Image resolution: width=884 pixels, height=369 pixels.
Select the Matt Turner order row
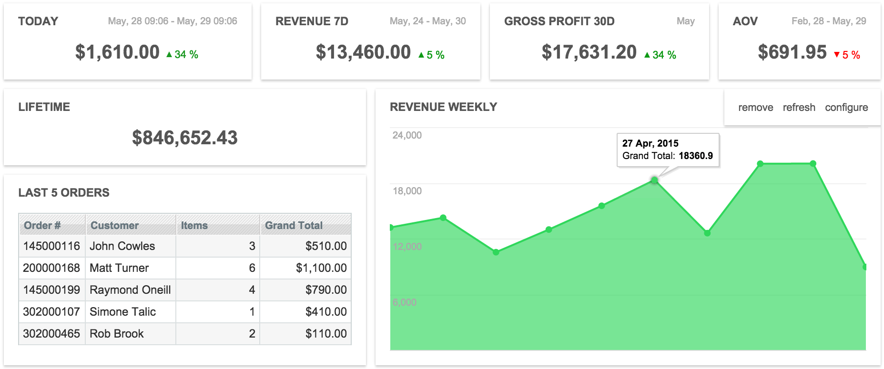(185, 268)
